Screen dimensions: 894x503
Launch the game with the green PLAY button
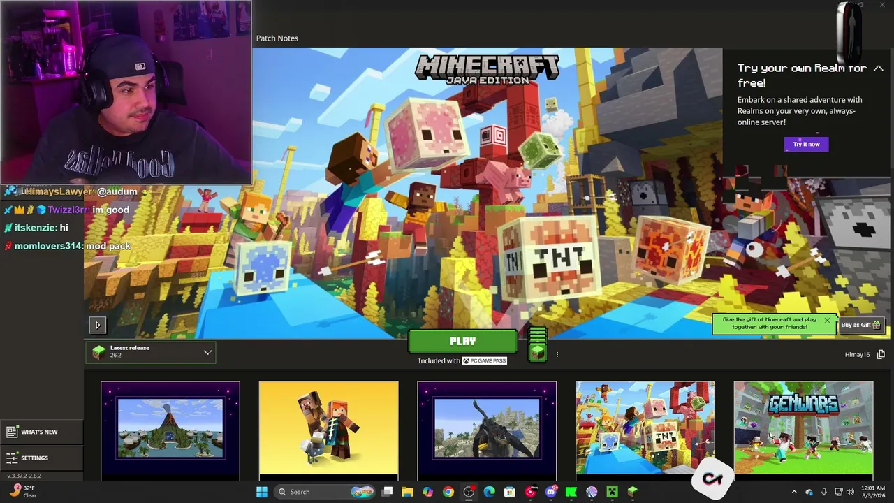(462, 342)
